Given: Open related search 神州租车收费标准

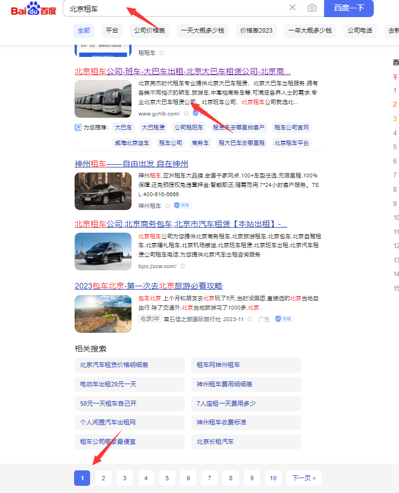Looking at the screenshot, I should 246,423.
